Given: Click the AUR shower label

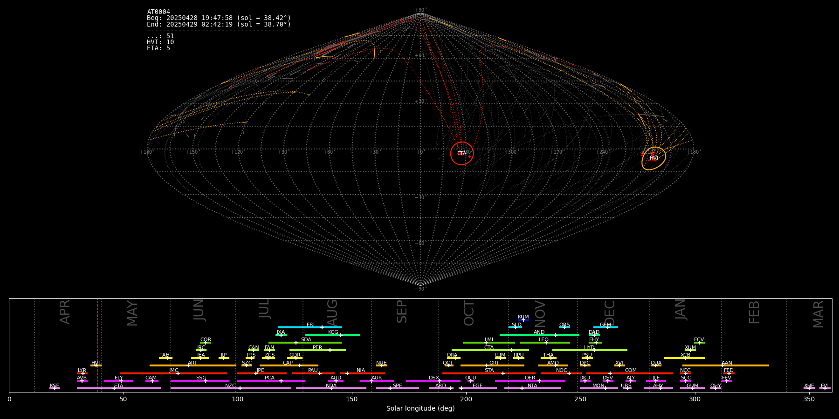Looking at the screenshot, I should (377, 378).
